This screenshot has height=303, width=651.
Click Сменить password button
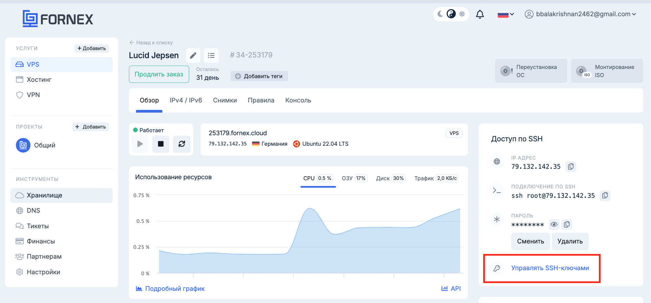click(531, 241)
